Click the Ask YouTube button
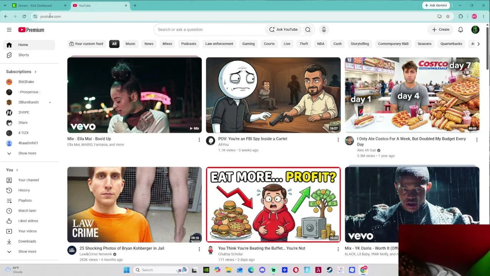Screen dimensions: 490x276 click(x=283, y=30)
